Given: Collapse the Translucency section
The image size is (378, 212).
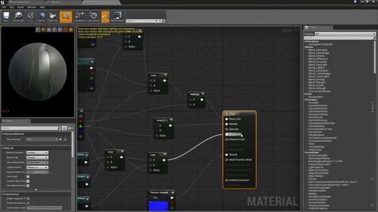Looking at the screenshot, I should click(x=2, y=194).
